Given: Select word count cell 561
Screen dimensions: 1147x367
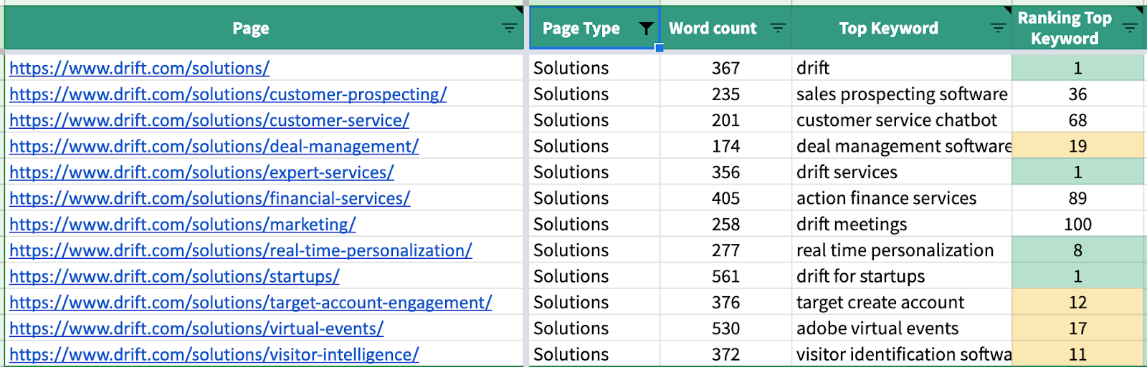Looking at the screenshot, I should click(x=725, y=276).
